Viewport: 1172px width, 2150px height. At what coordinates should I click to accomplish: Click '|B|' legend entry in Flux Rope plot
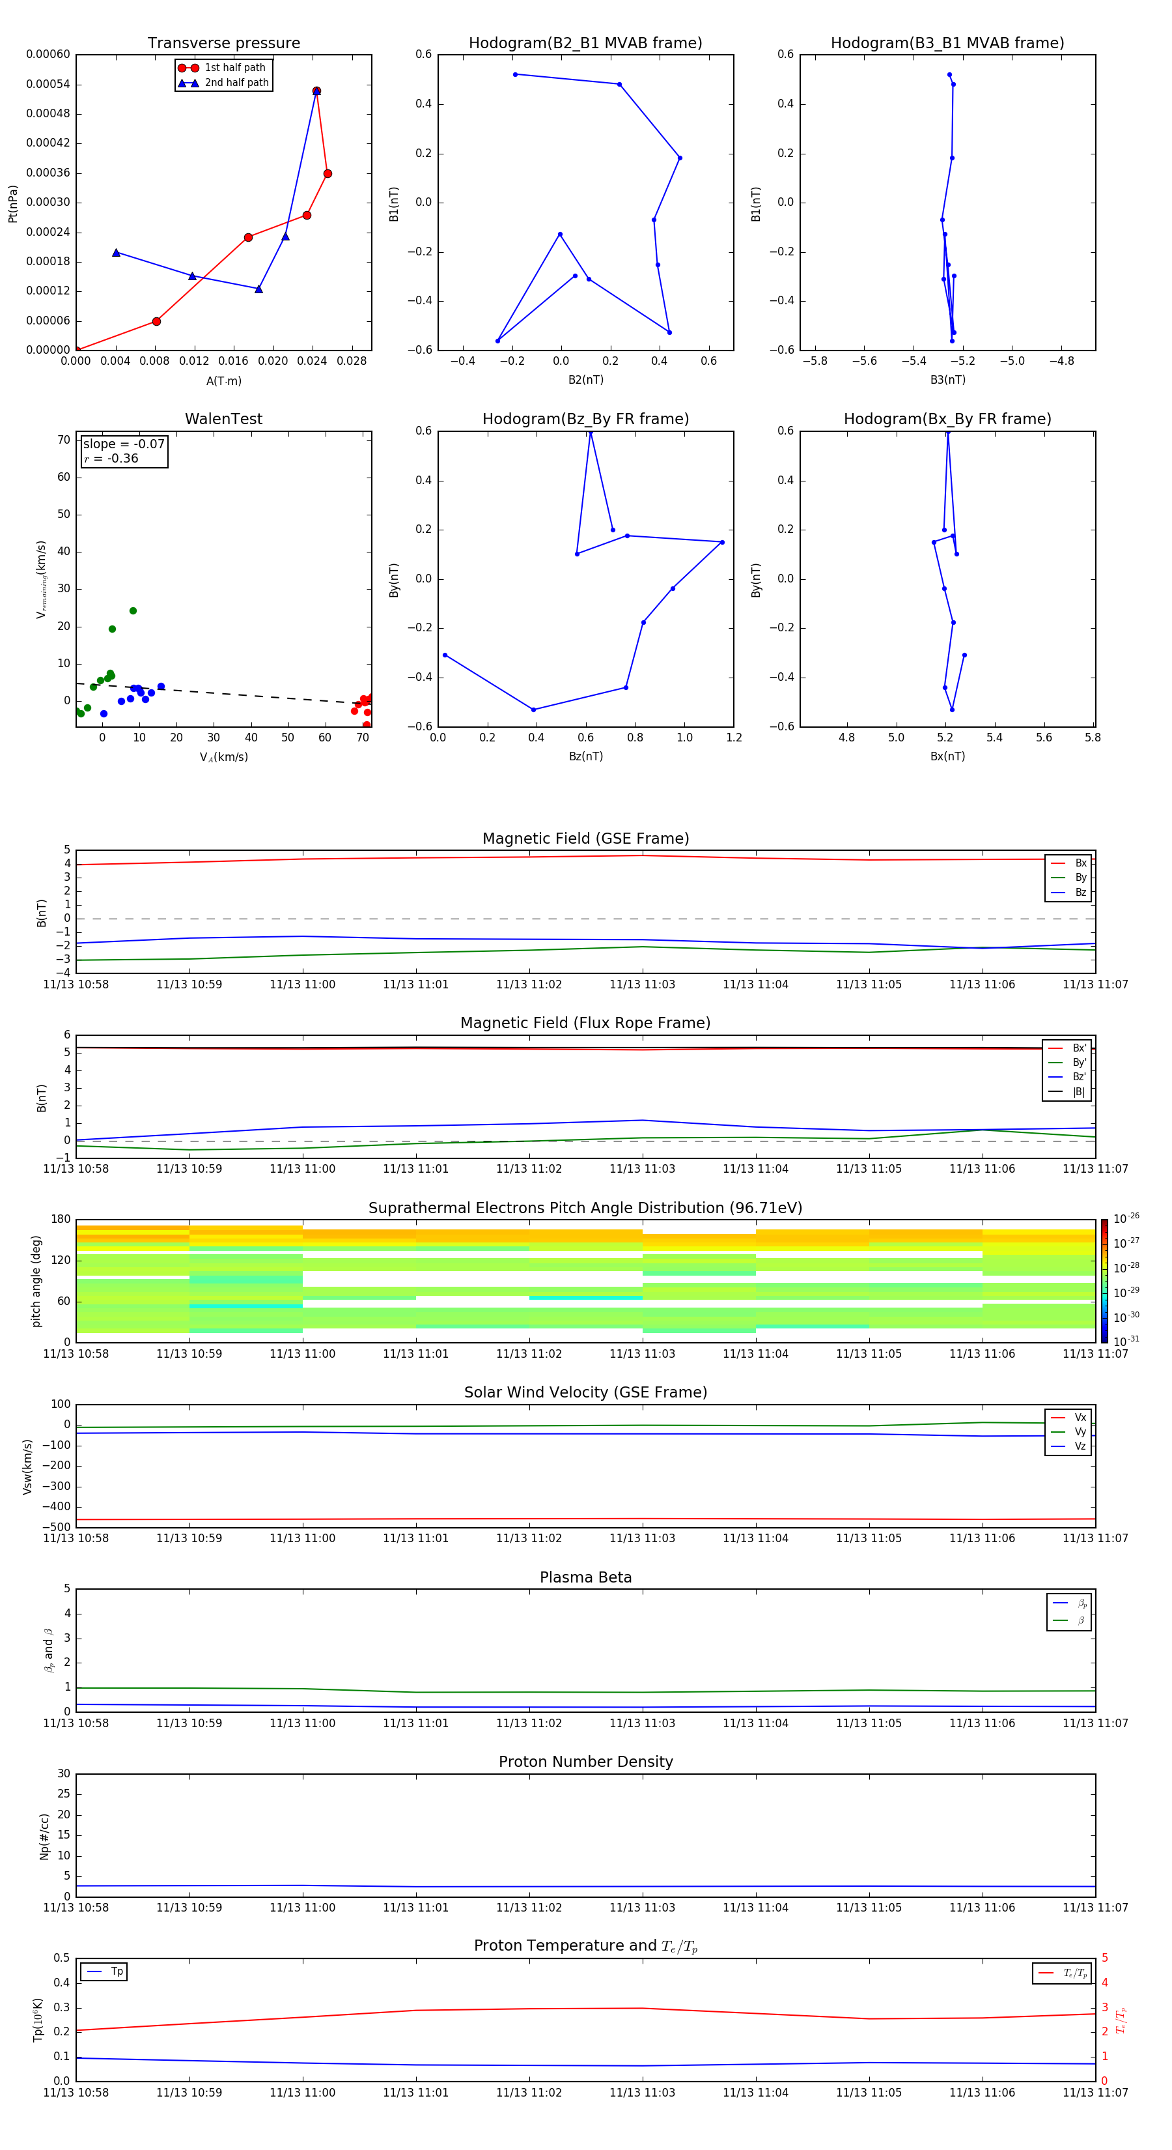point(1067,1093)
